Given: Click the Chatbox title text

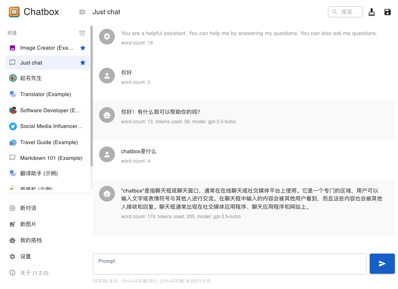Looking at the screenshot, I should point(41,12).
